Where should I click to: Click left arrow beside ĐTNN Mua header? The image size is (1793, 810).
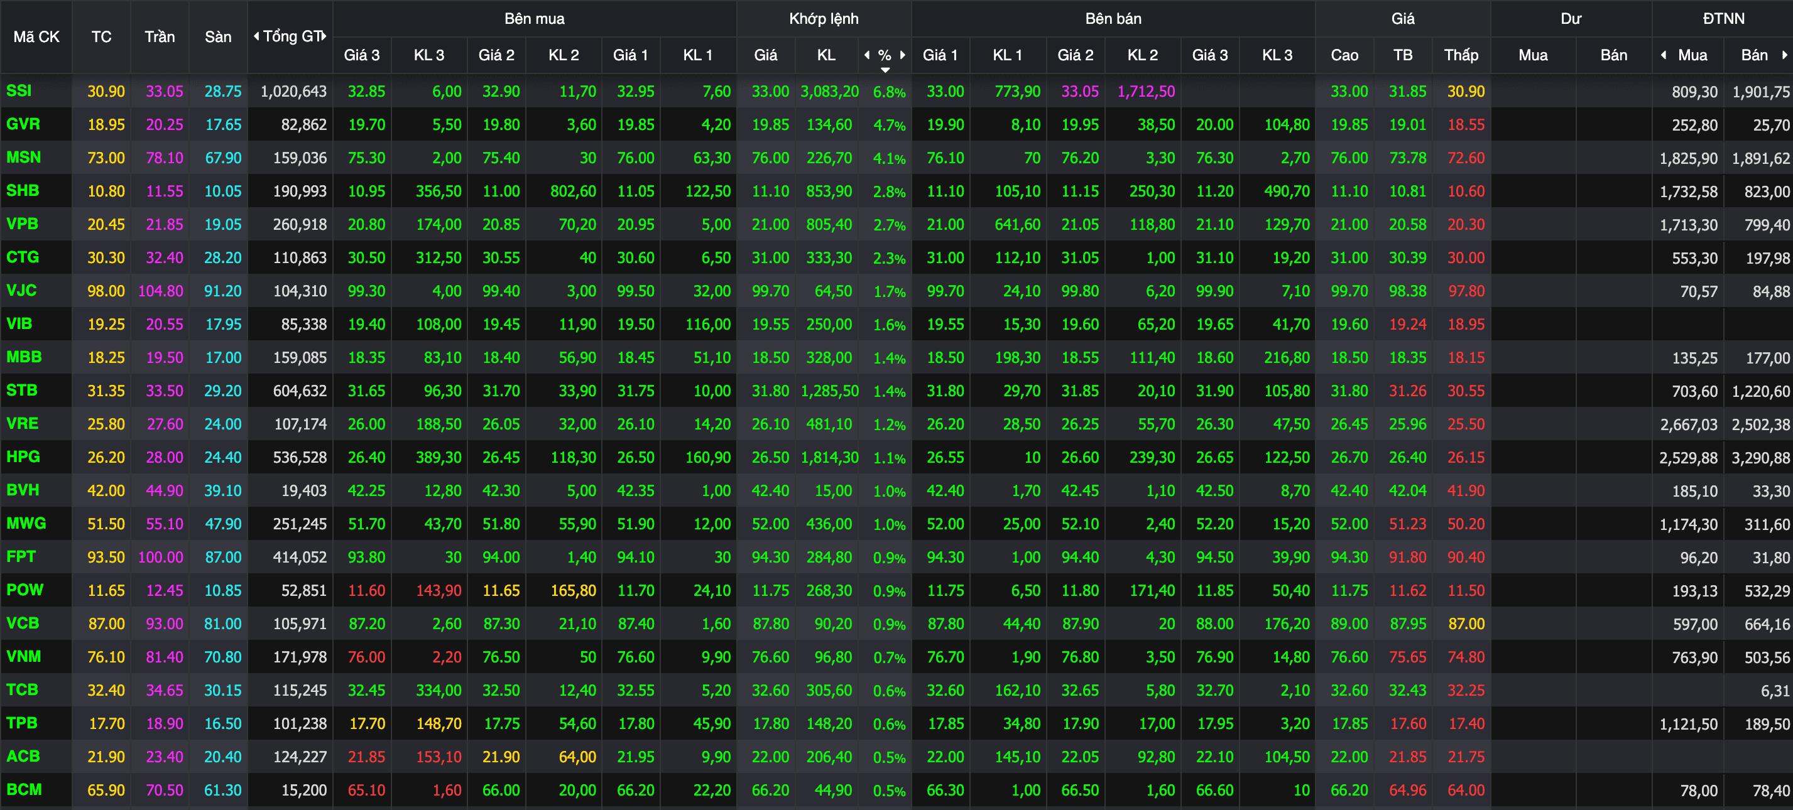[1664, 55]
